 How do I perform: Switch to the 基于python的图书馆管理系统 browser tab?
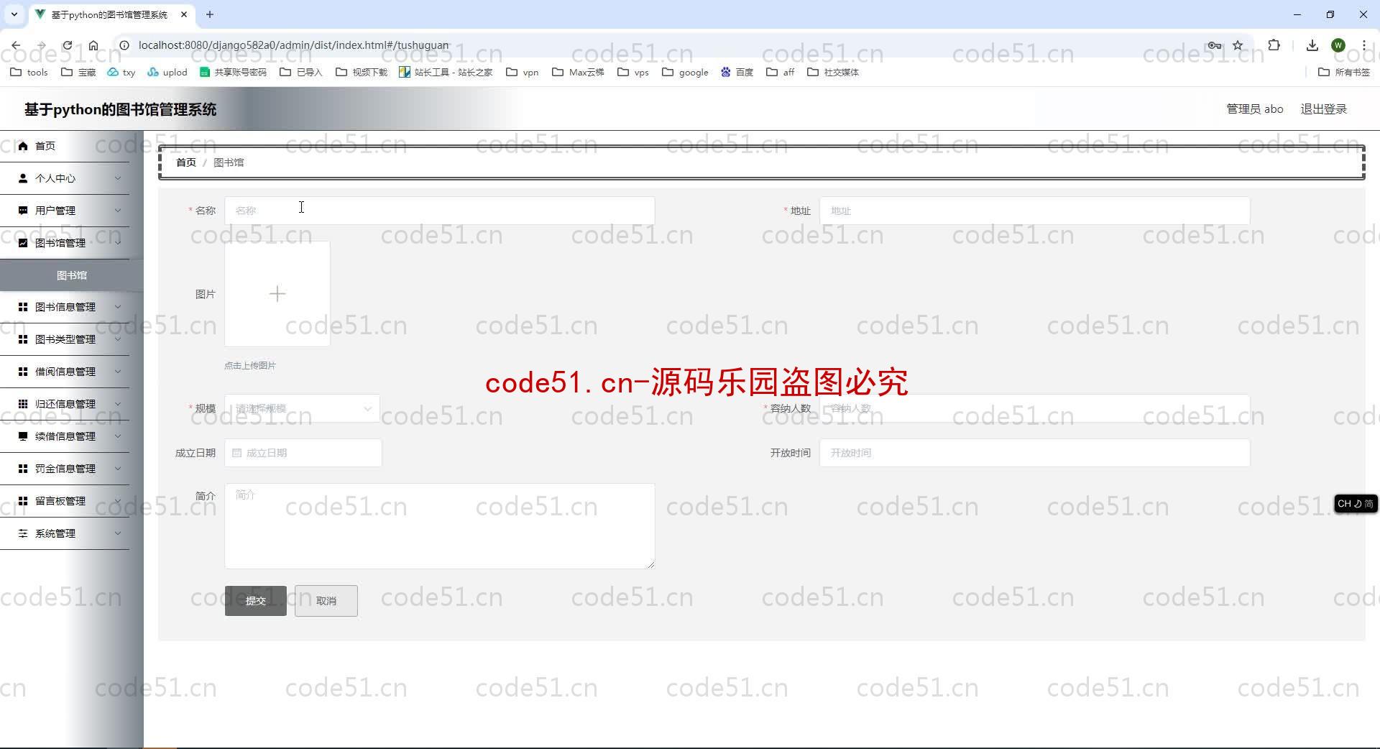coord(109,14)
